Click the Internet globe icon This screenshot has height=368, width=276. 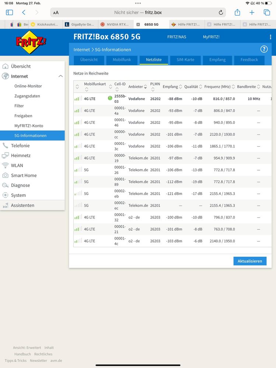[x=5, y=76]
